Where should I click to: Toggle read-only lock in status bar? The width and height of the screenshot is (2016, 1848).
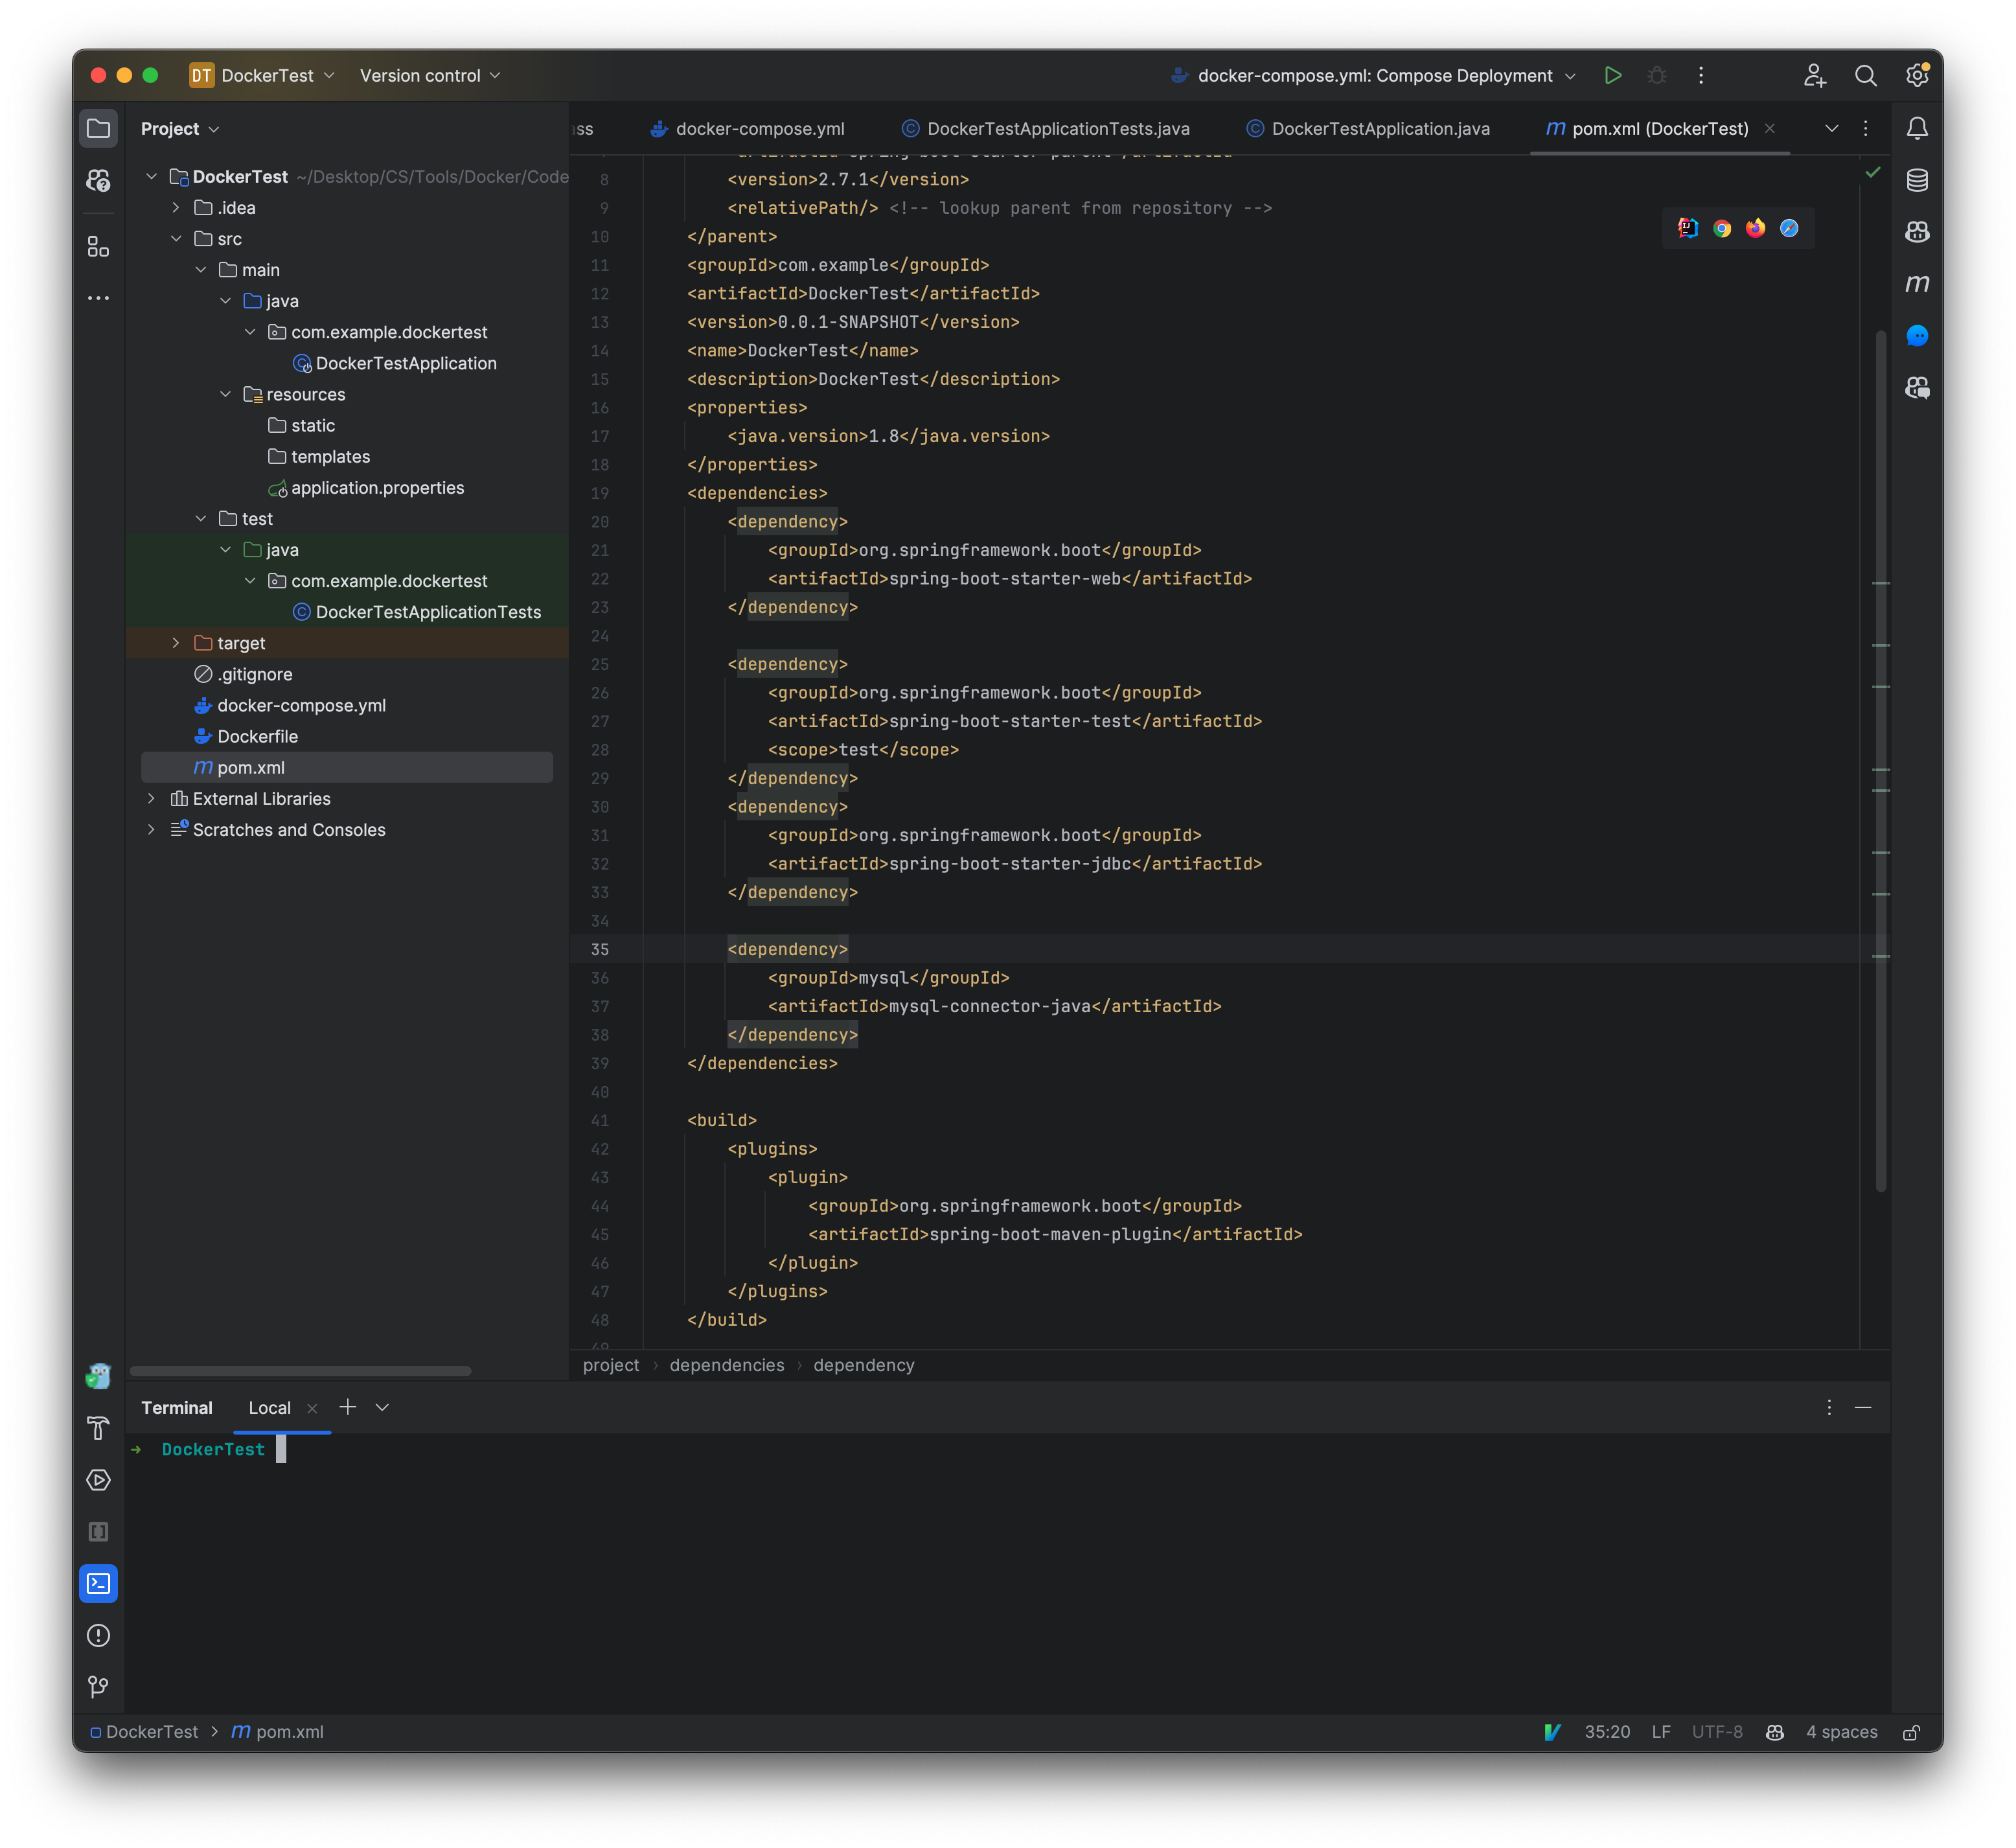[1911, 1733]
